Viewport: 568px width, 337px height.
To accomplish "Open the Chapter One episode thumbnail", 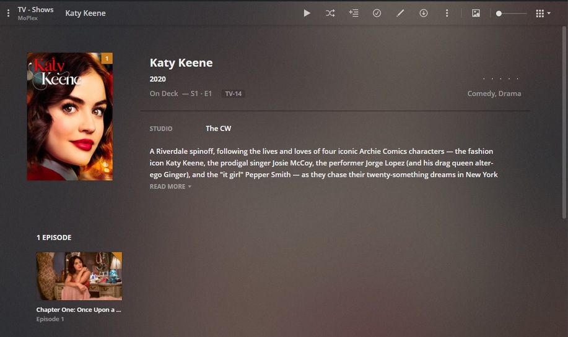I will tap(79, 276).
